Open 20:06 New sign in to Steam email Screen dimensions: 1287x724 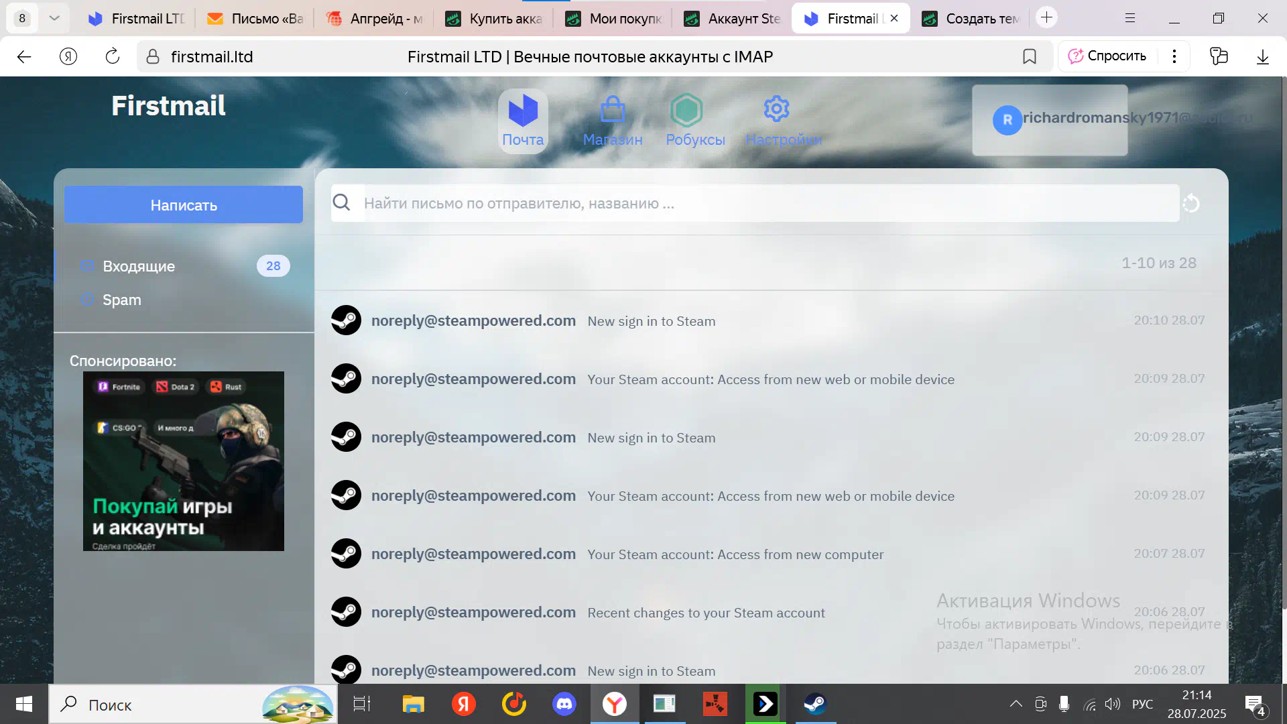point(771,670)
